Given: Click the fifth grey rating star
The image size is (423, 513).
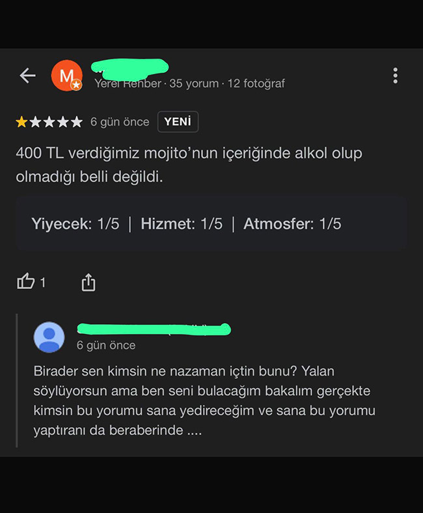Looking at the screenshot, I should (77, 122).
